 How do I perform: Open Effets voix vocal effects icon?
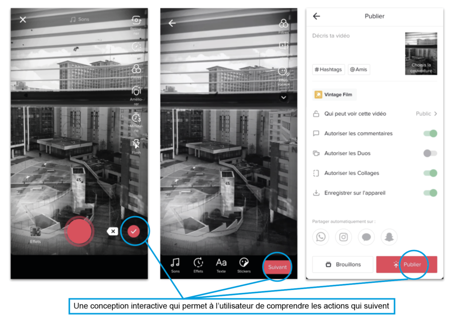tap(283, 71)
